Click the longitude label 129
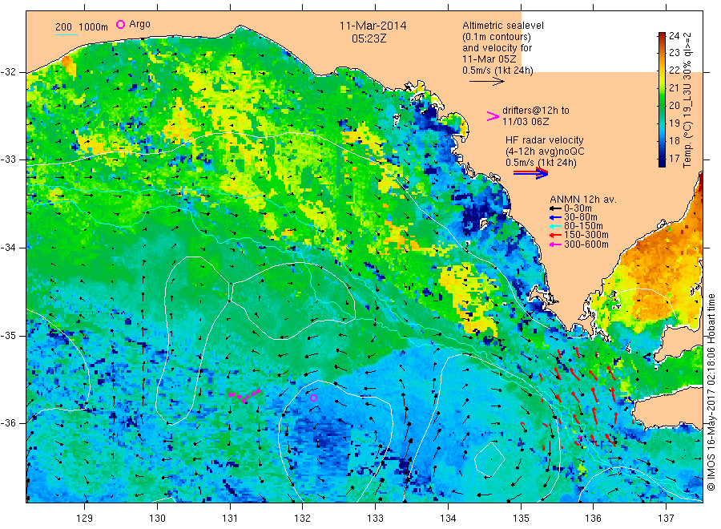This screenshot has width=721, height=529. click(85, 519)
